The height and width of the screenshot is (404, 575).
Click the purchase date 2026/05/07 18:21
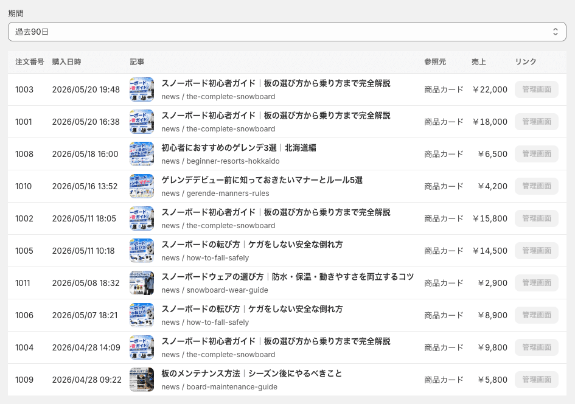click(x=85, y=315)
